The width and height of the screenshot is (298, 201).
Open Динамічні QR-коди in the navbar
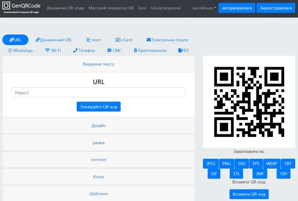pos(66,8)
